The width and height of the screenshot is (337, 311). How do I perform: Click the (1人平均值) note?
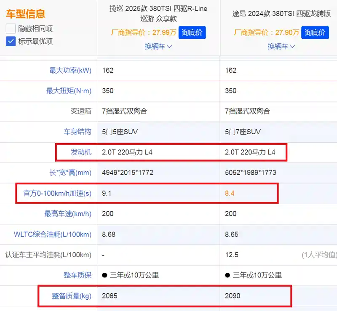319,255
